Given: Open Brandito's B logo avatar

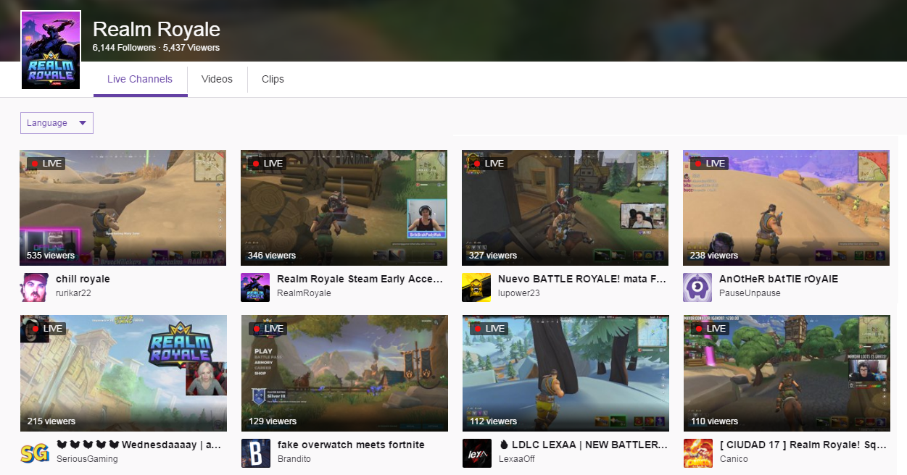Looking at the screenshot, I should click(255, 453).
